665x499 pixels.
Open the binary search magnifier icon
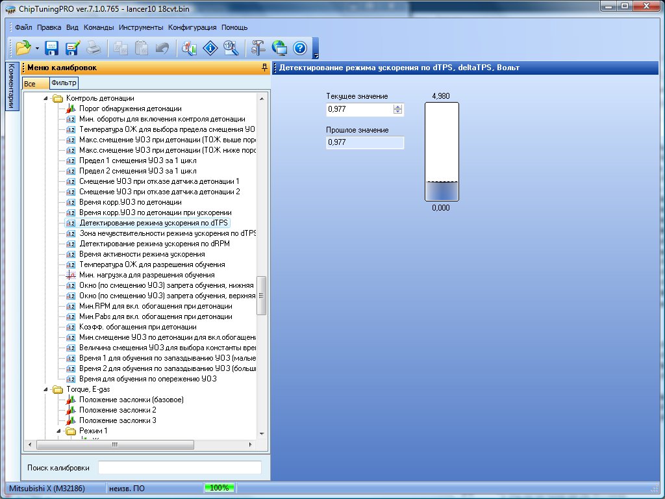click(x=231, y=47)
